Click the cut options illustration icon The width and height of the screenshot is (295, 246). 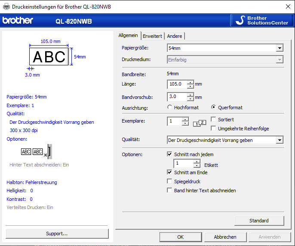point(37,151)
